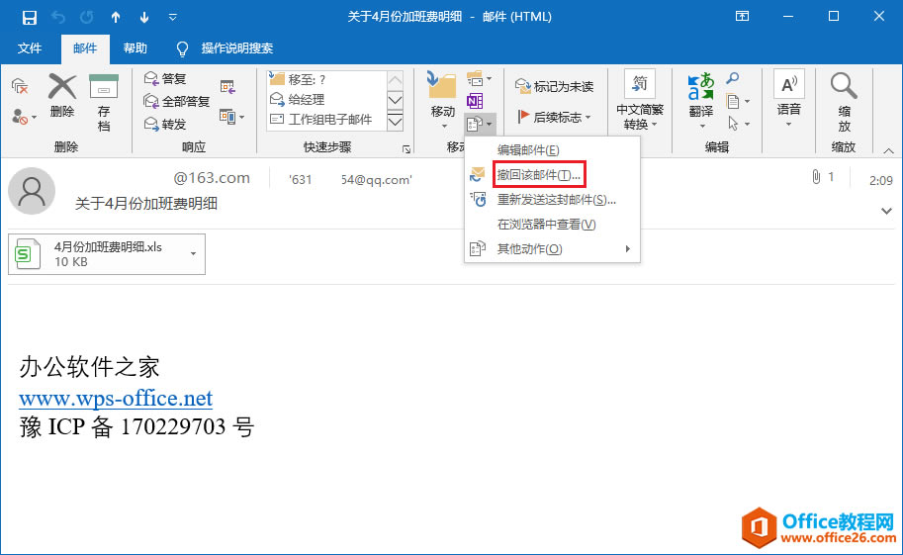Go to previous item with up arrow
Image resolution: width=903 pixels, height=555 pixels.
coord(116,17)
